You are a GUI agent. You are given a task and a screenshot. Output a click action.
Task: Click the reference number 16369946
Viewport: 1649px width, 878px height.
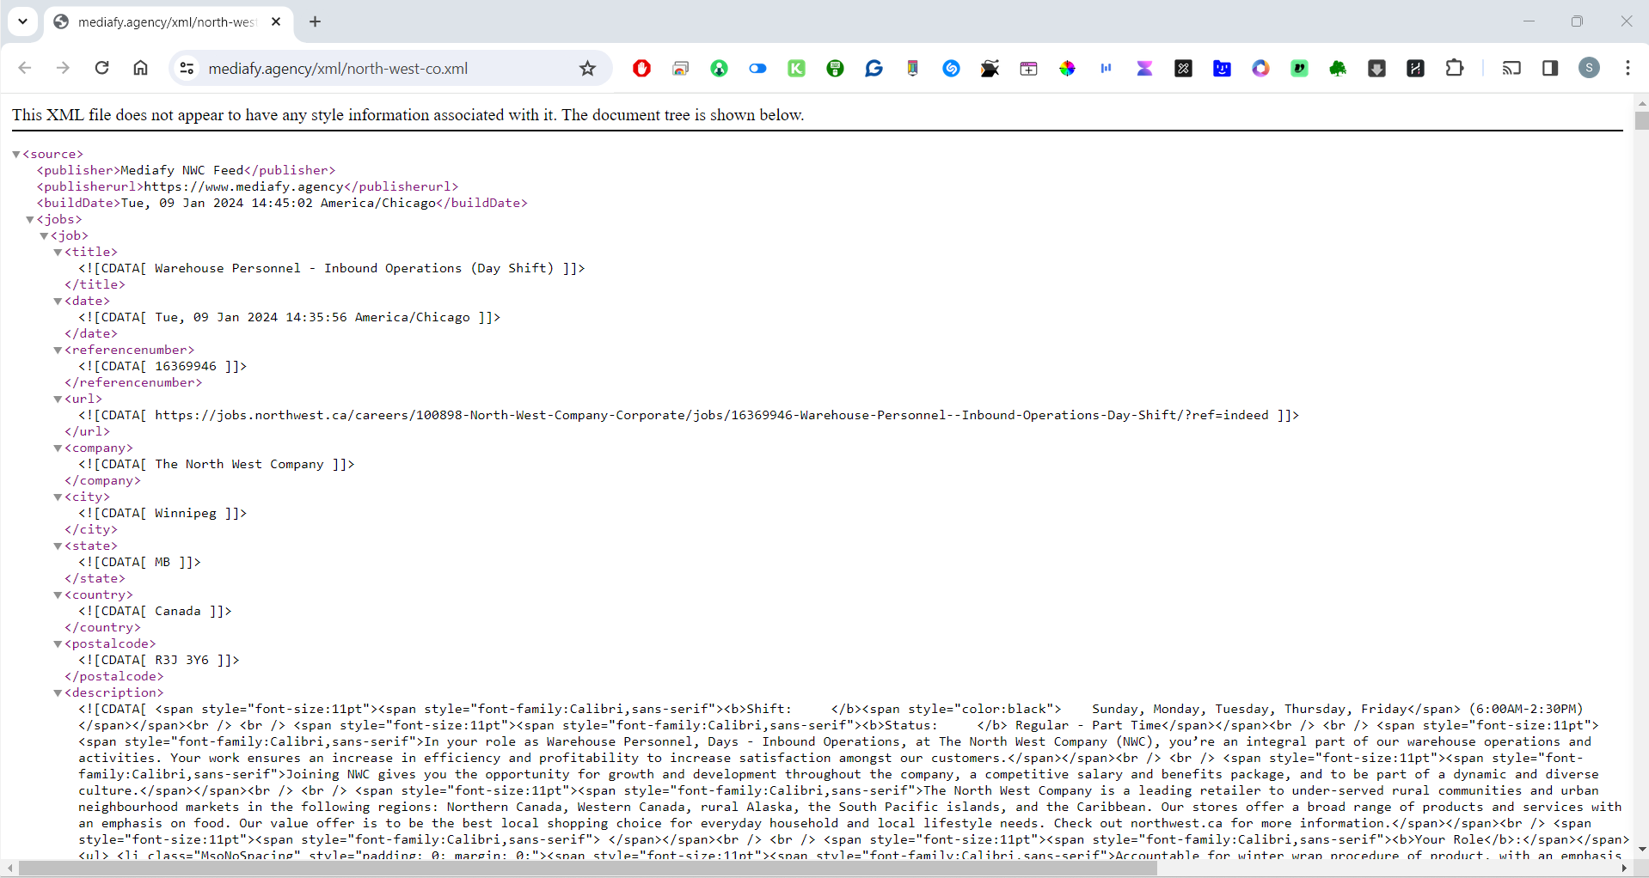(186, 366)
